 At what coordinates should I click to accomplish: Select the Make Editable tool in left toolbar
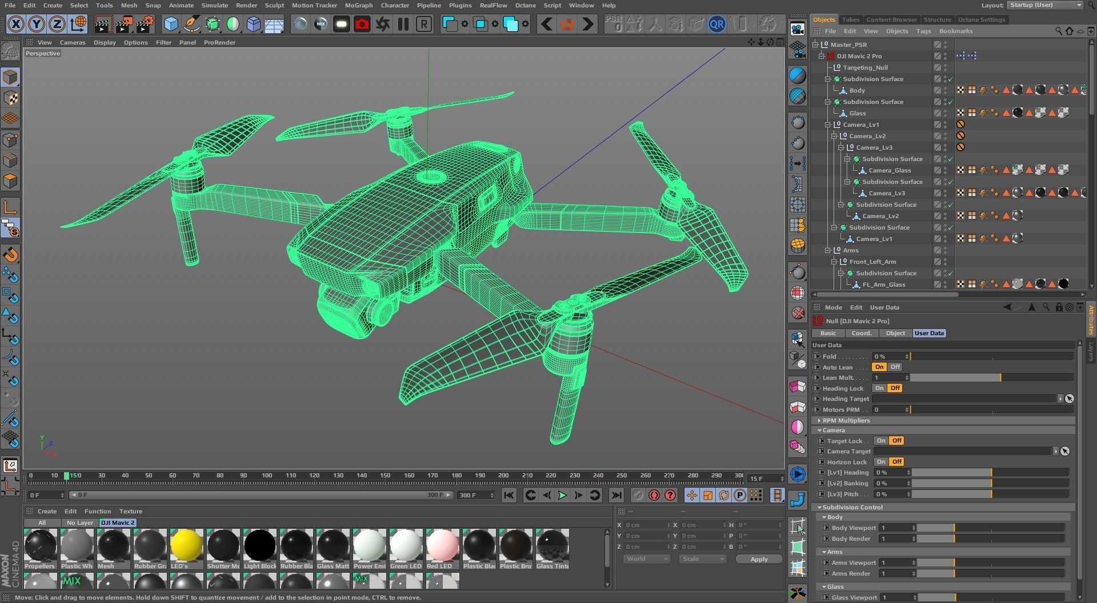(x=10, y=51)
